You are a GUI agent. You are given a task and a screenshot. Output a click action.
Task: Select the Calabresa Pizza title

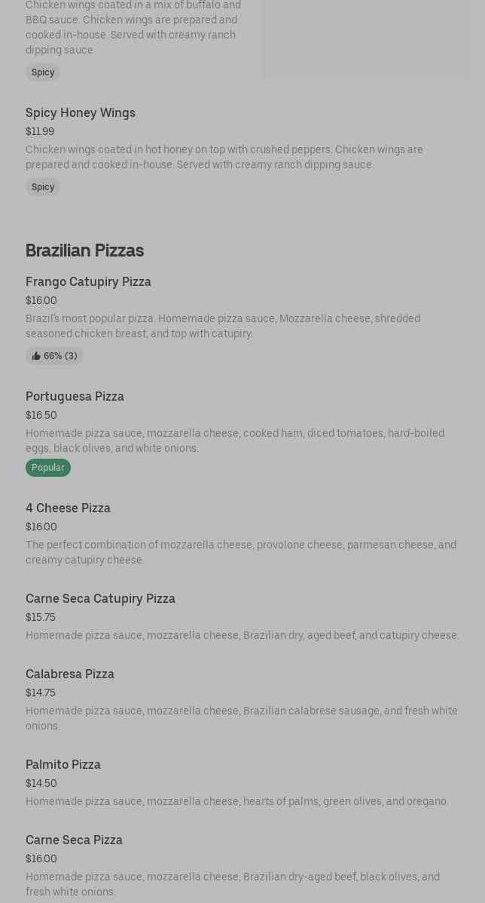pyautogui.click(x=70, y=674)
